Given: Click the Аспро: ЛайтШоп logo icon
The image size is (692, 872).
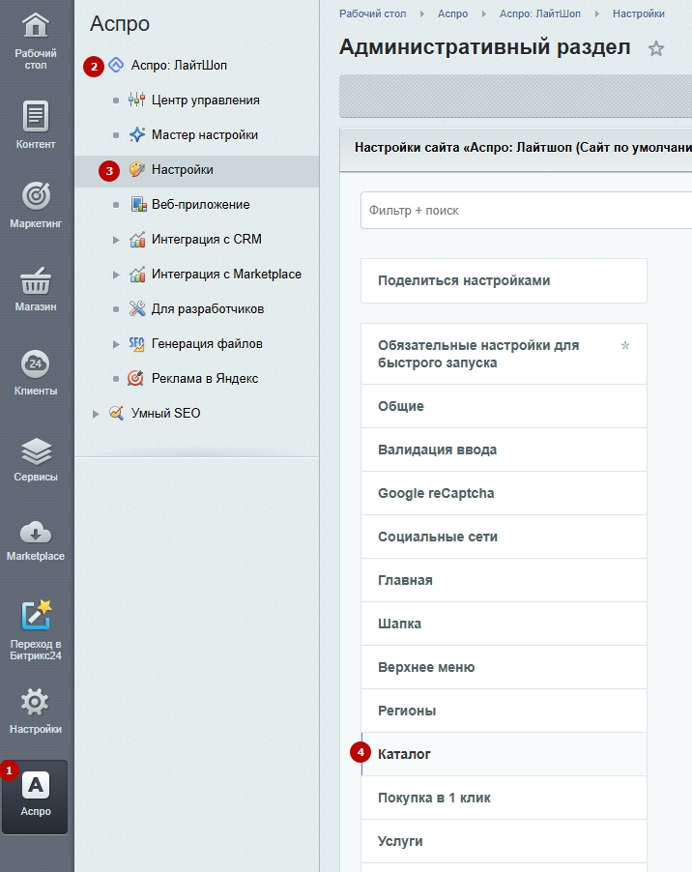Looking at the screenshot, I should [x=116, y=65].
